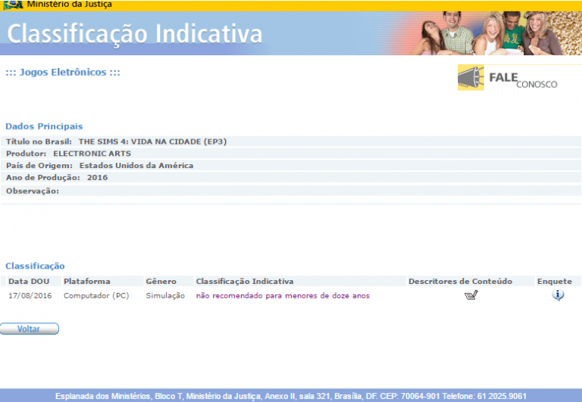Image resolution: width=582 pixels, height=402 pixels.
Task: Click the Computador (PC) platform cell
Action: point(96,296)
